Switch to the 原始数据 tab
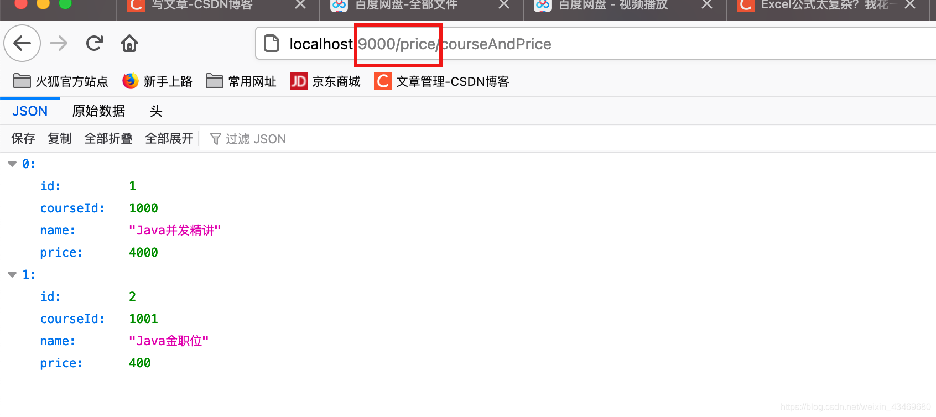Screen dimensions: 936x417 (98, 111)
